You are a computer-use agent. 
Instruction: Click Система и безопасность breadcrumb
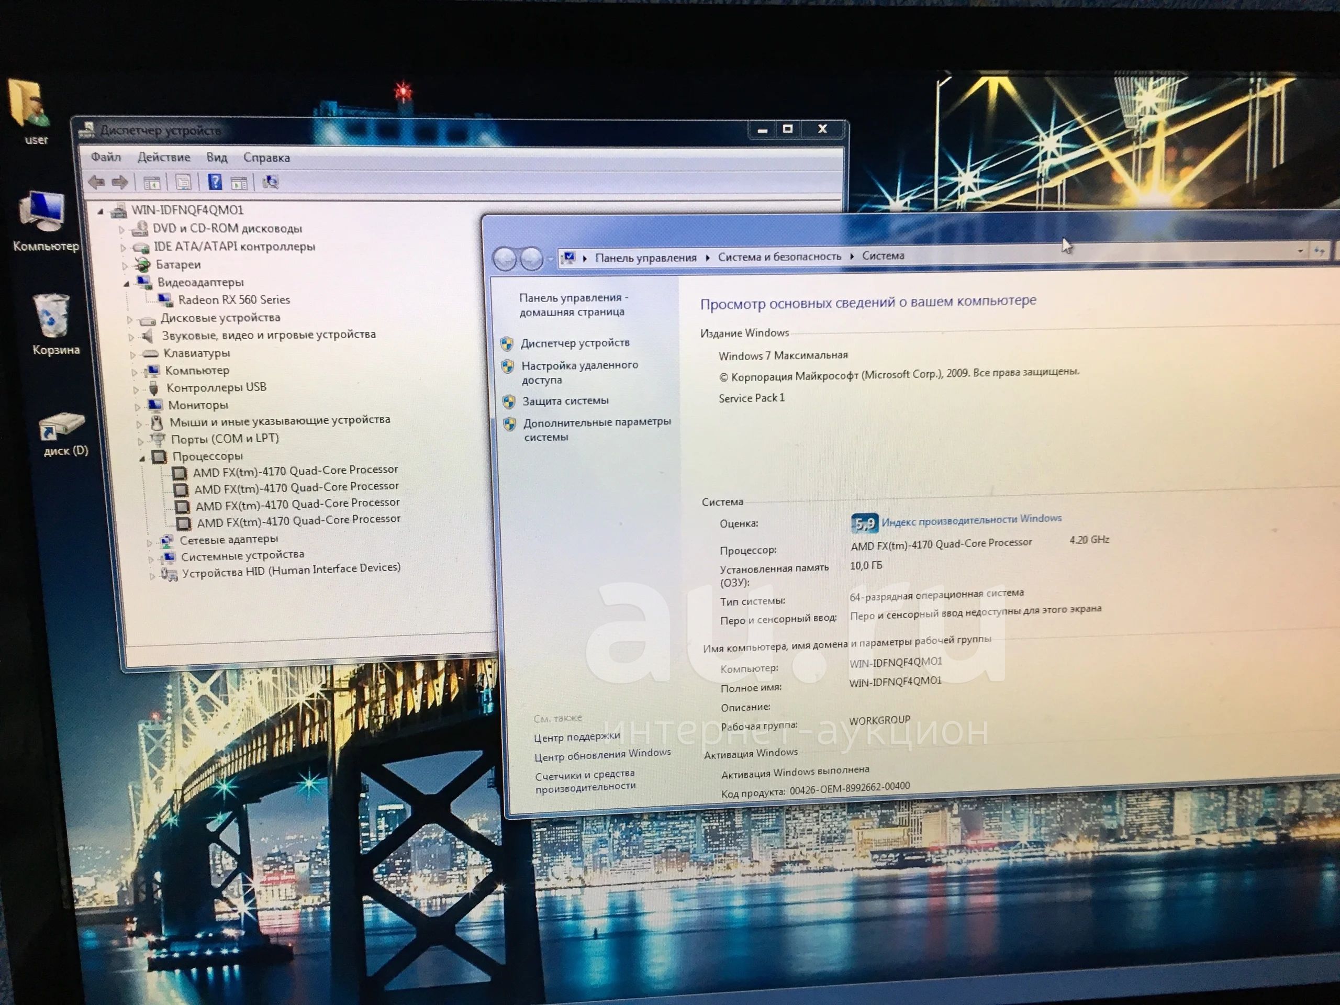(779, 257)
